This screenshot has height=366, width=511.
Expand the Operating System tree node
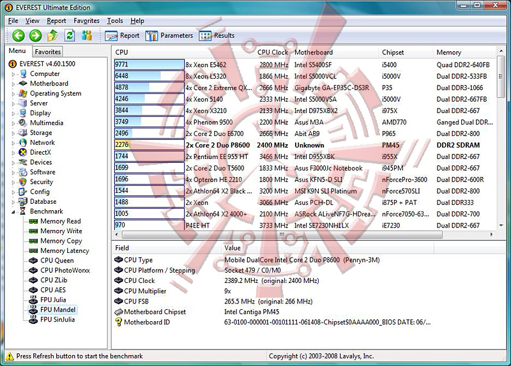(13, 94)
